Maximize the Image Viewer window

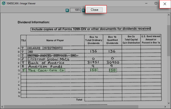(156, 4)
